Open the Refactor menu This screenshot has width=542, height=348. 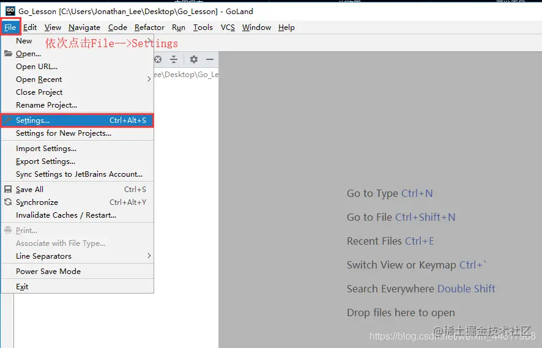[149, 28]
